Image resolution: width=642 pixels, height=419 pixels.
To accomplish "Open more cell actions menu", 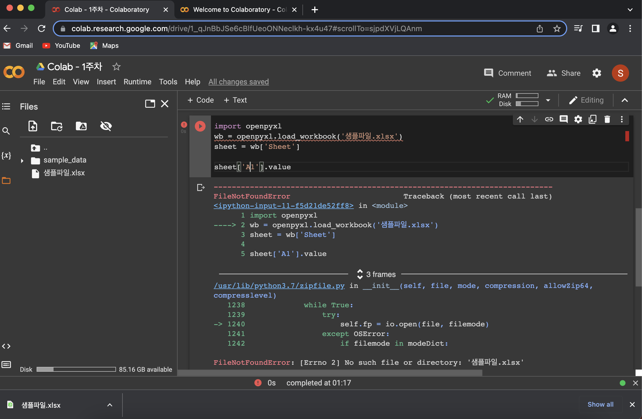I will pyautogui.click(x=622, y=119).
